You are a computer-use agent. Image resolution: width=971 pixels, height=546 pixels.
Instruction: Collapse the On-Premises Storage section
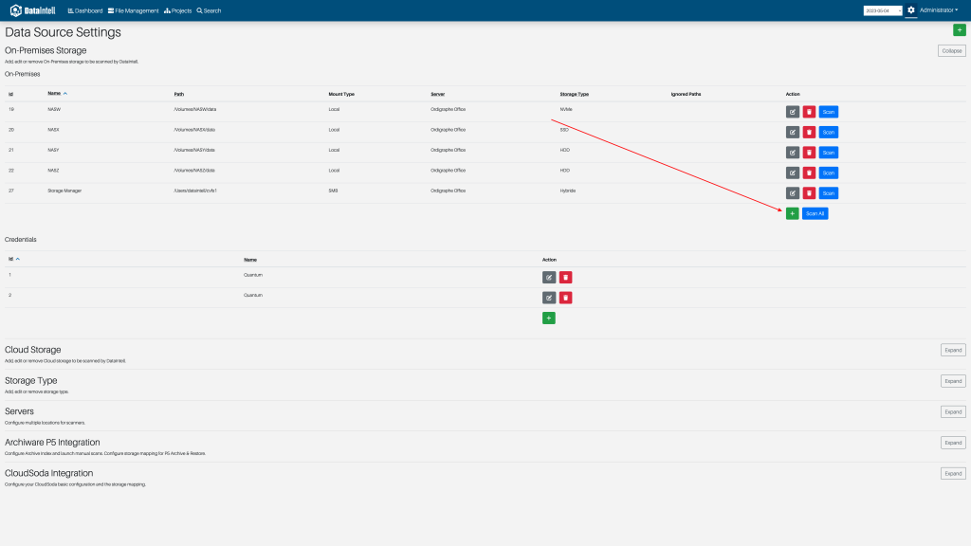(952, 51)
